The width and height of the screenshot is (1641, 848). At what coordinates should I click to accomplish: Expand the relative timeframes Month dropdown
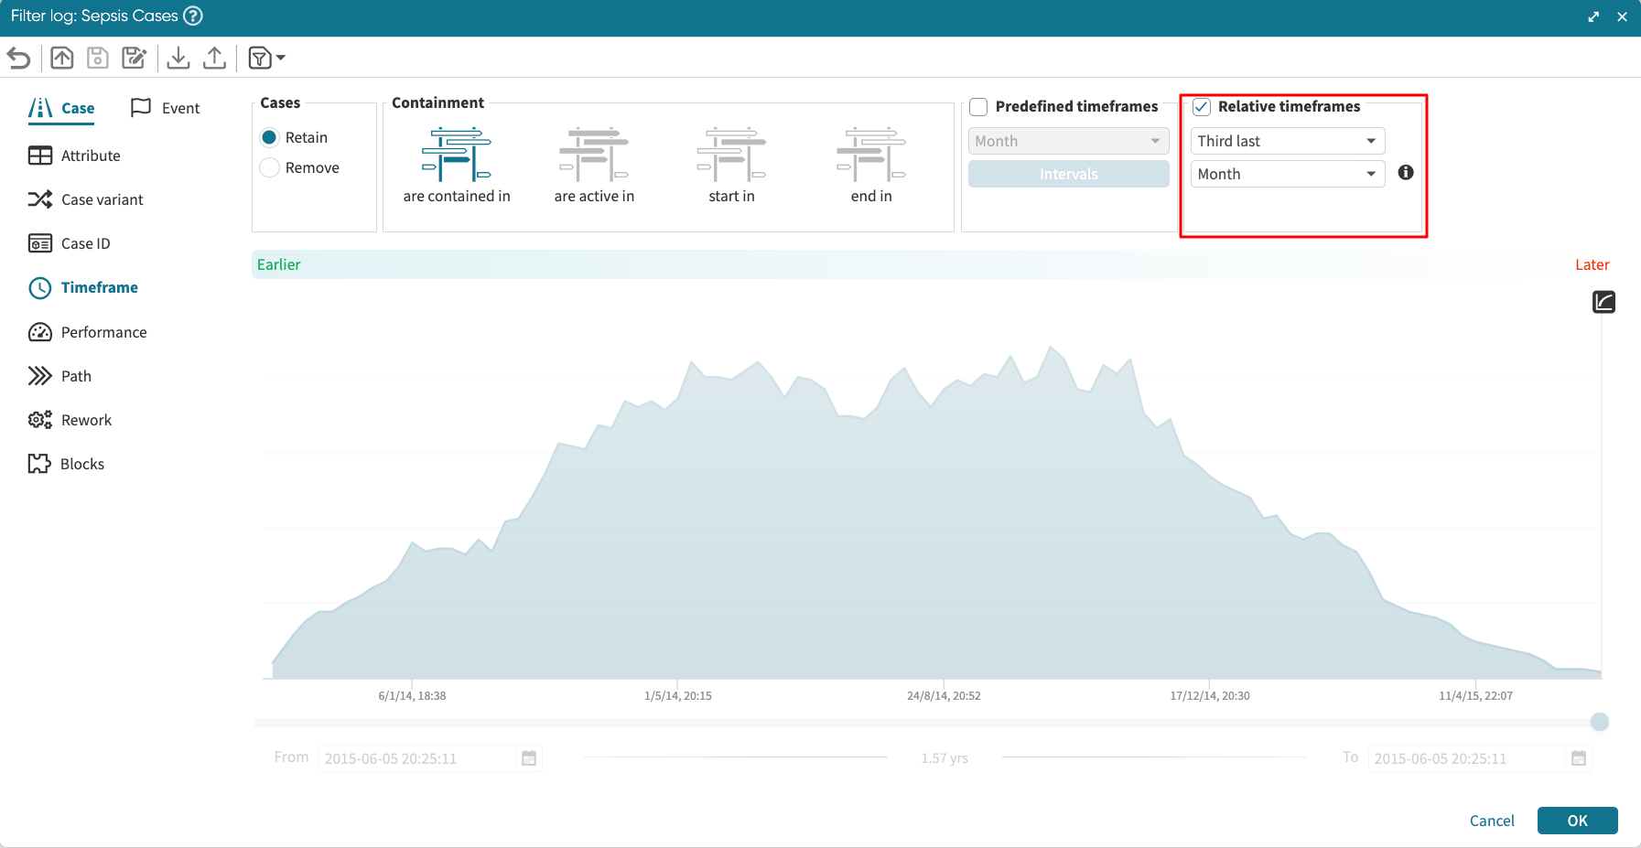coord(1287,174)
